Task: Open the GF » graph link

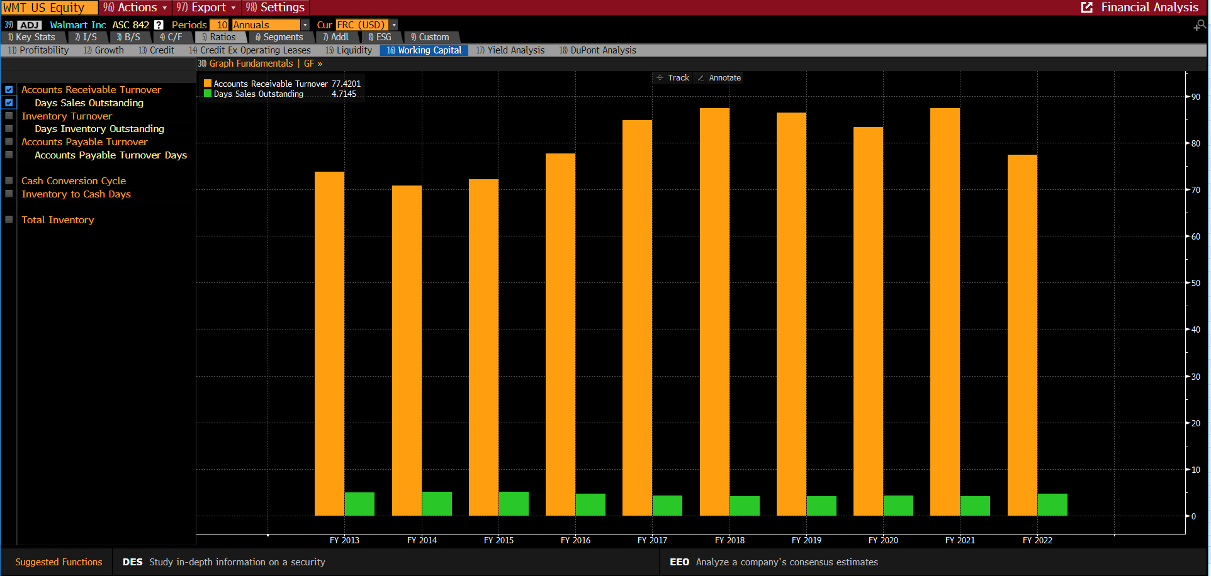Action: pos(313,64)
